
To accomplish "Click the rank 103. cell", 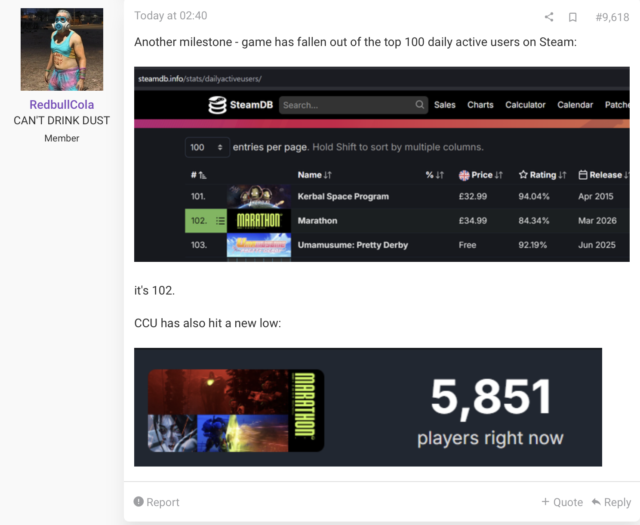I will pyautogui.click(x=199, y=245).
